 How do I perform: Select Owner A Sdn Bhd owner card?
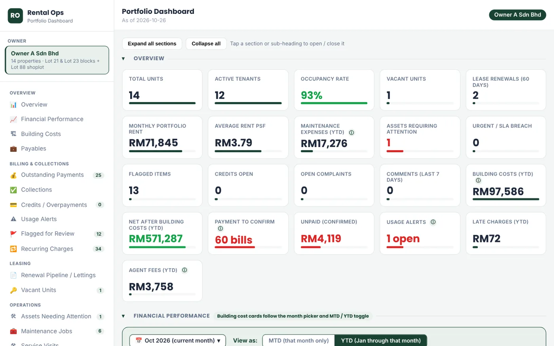pos(57,60)
